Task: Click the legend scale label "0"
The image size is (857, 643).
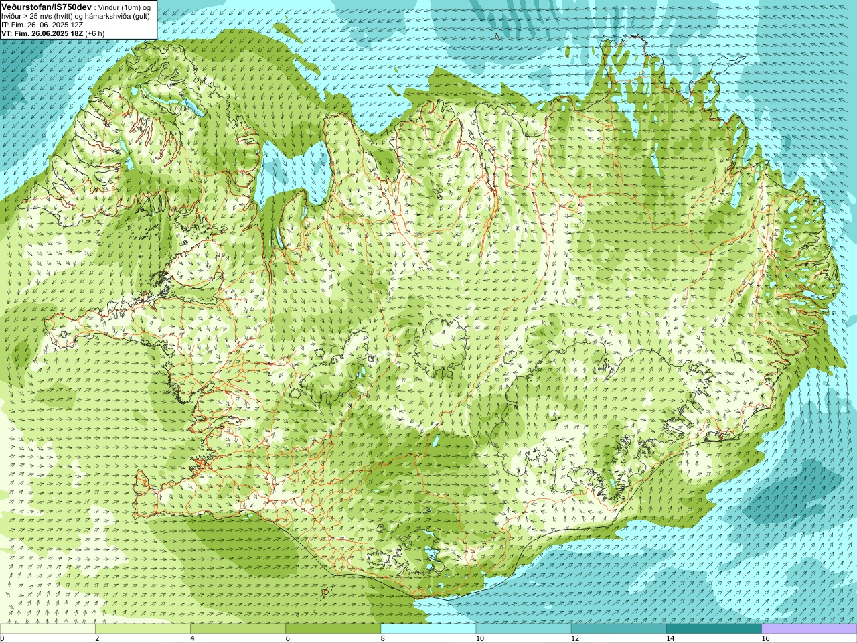Action: (3, 638)
